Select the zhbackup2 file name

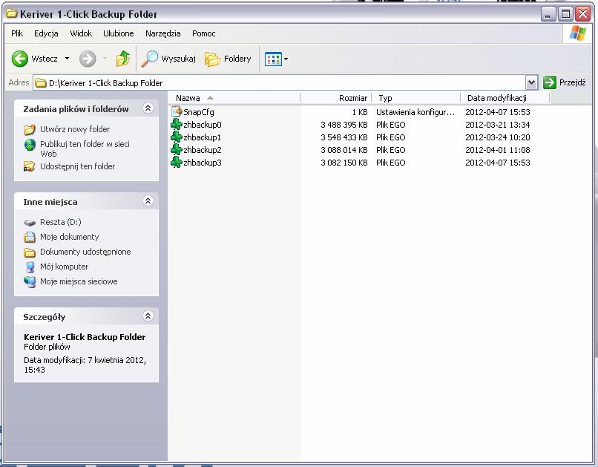coord(203,150)
